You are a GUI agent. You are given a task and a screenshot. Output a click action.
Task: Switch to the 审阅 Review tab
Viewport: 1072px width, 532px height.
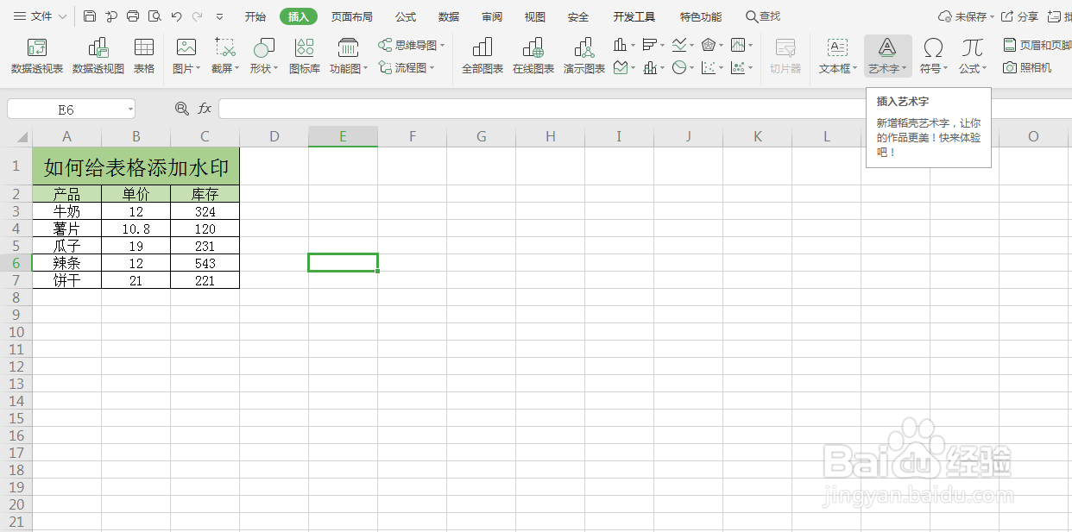492,16
